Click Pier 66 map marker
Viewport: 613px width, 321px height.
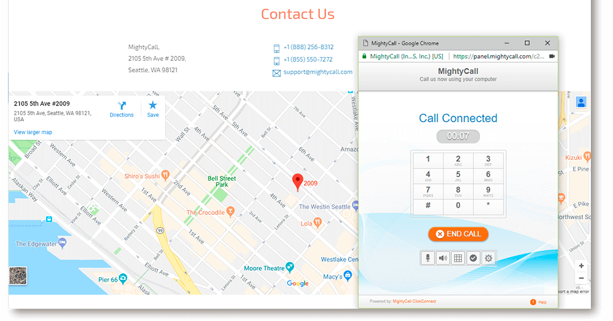(x=123, y=279)
